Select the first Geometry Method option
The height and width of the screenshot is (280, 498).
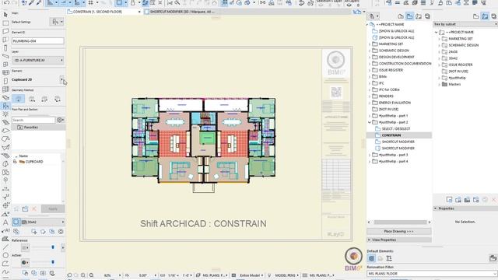pyautogui.click(x=19, y=99)
